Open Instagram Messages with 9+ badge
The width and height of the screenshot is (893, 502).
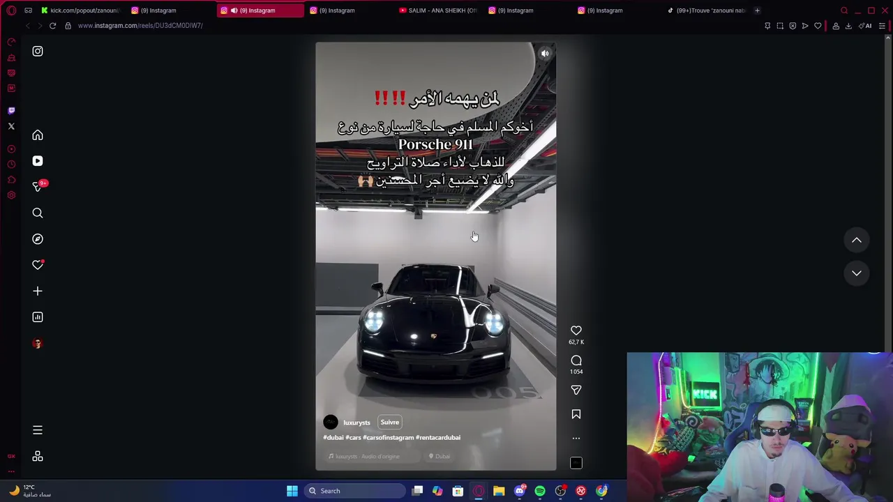click(x=38, y=186)
